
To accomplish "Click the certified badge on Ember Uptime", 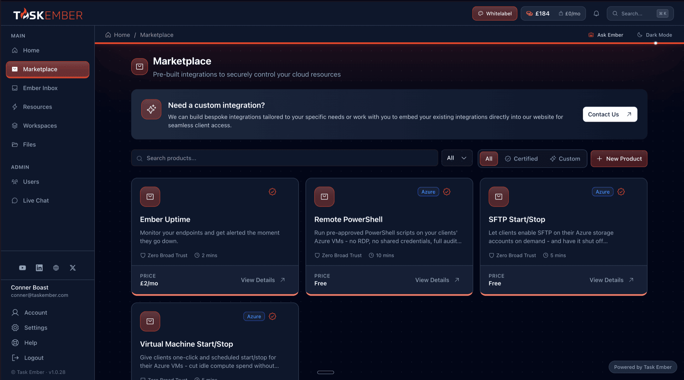I will [273, 192].
